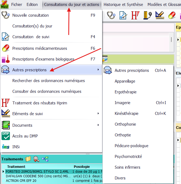Open Prescriptions médicamenteuses entry
The width and height of the screenshot is (181, 184).
pos(51,48)
